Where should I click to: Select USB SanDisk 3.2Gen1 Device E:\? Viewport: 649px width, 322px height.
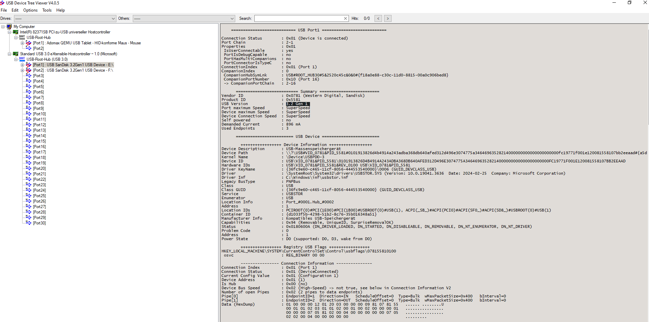73,65
